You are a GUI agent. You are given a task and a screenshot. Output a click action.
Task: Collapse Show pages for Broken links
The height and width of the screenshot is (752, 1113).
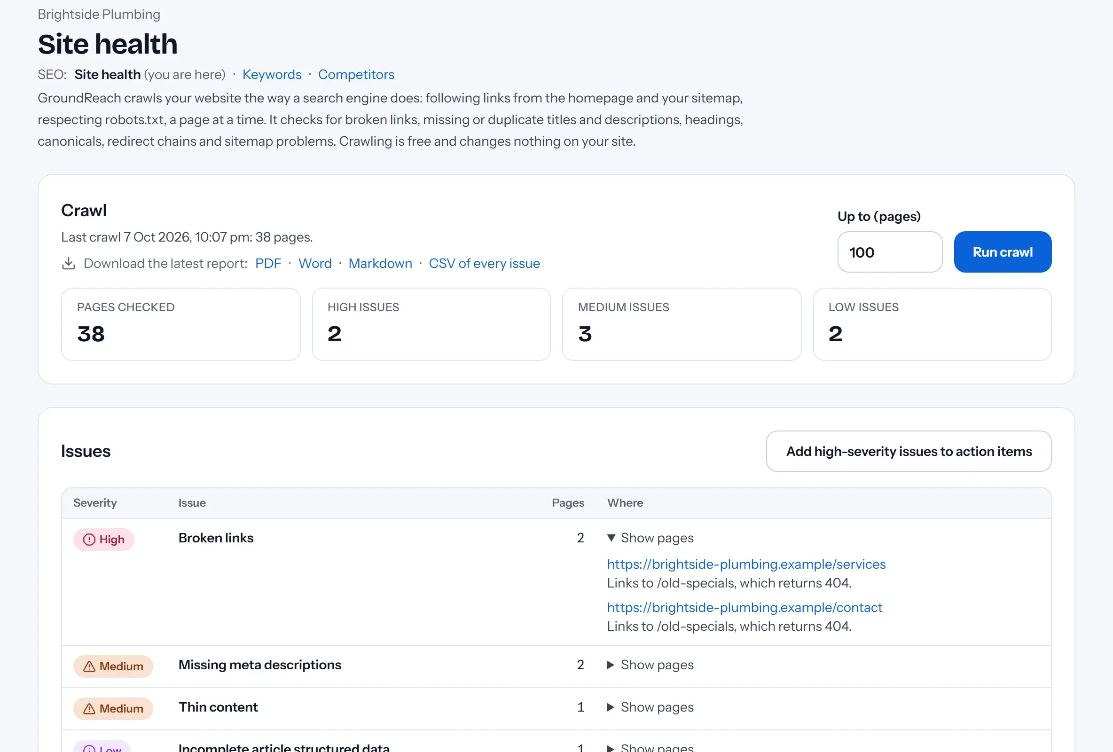click(x=650, y=538)
